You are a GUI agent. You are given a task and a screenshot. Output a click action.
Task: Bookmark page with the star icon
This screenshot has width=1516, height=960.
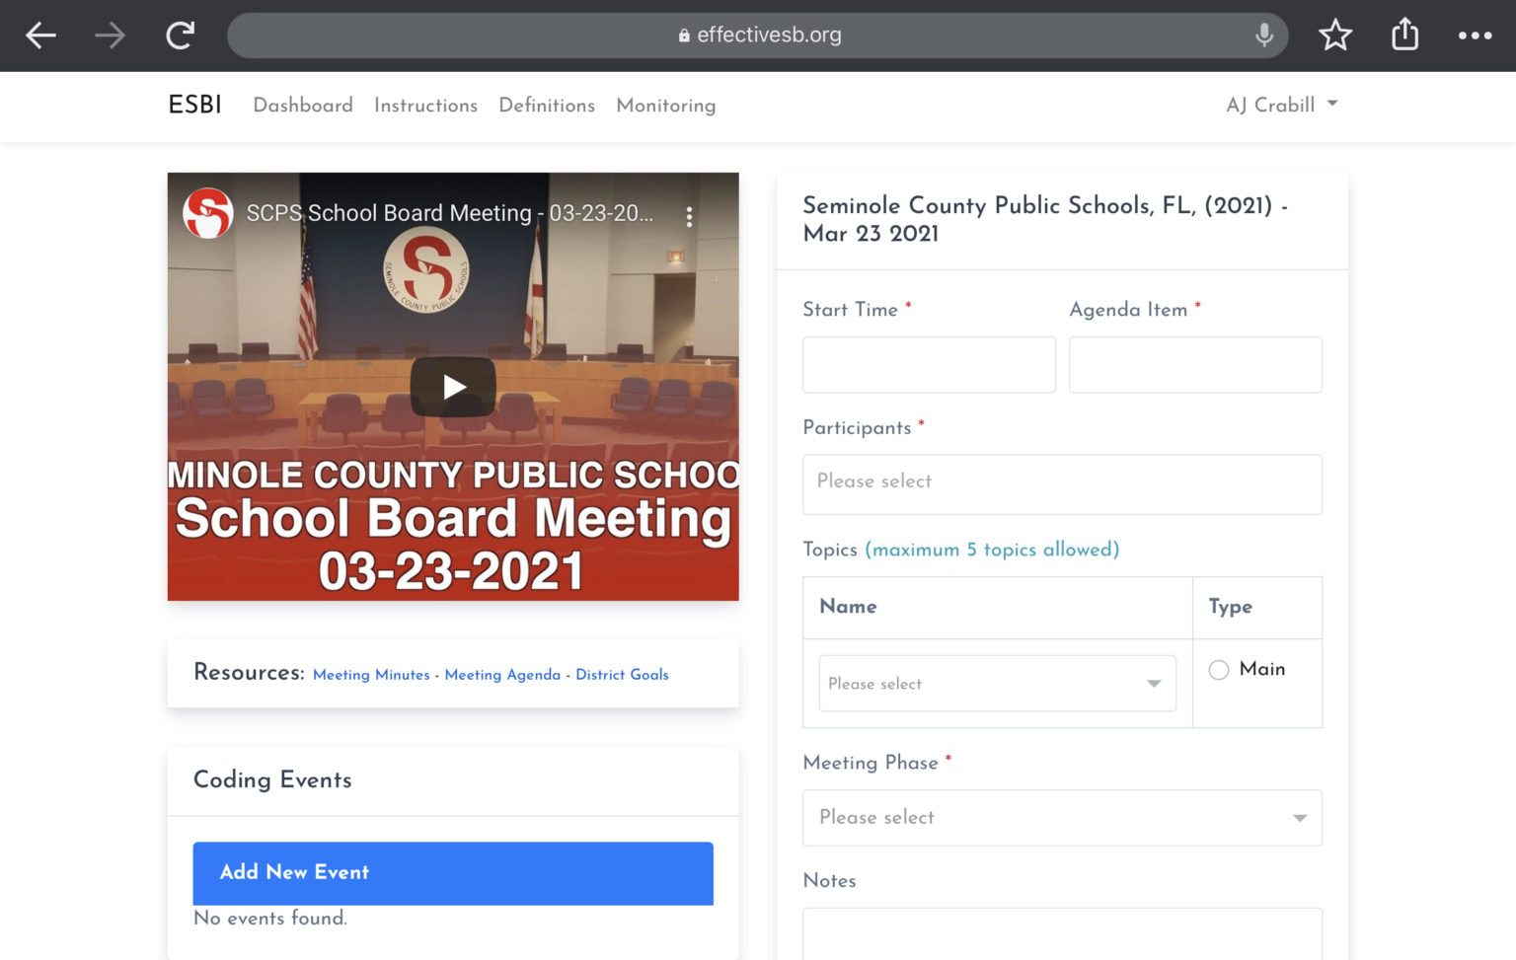point(1335,36)
